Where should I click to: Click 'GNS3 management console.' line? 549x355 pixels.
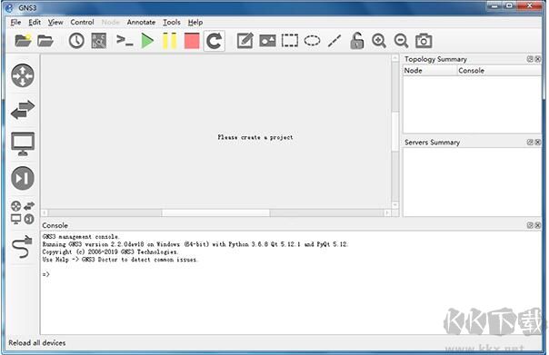click(81, 237)
